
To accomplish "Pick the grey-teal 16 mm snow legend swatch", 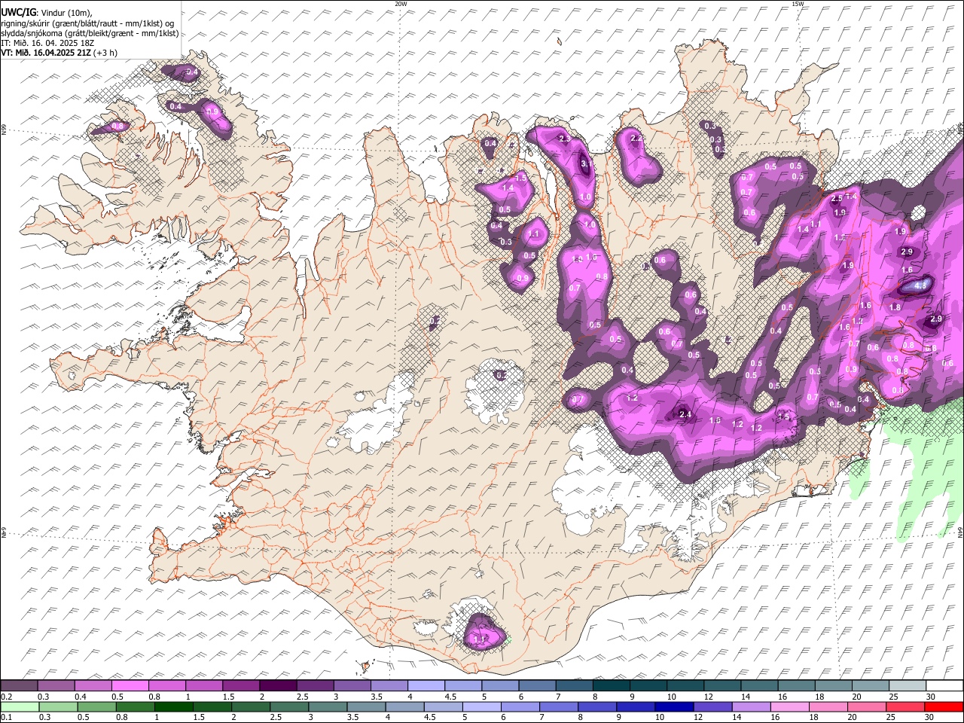I will click(796, 685).
